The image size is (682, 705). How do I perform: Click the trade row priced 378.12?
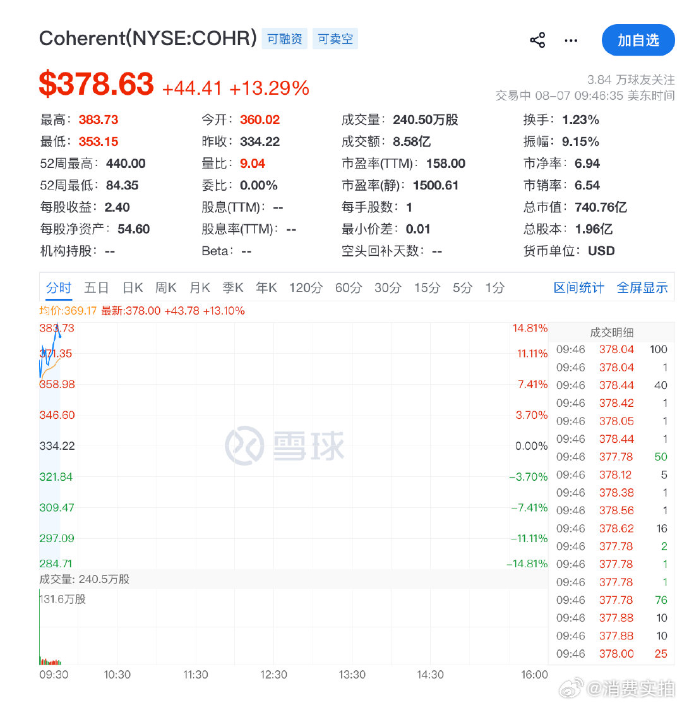[611, 475]
